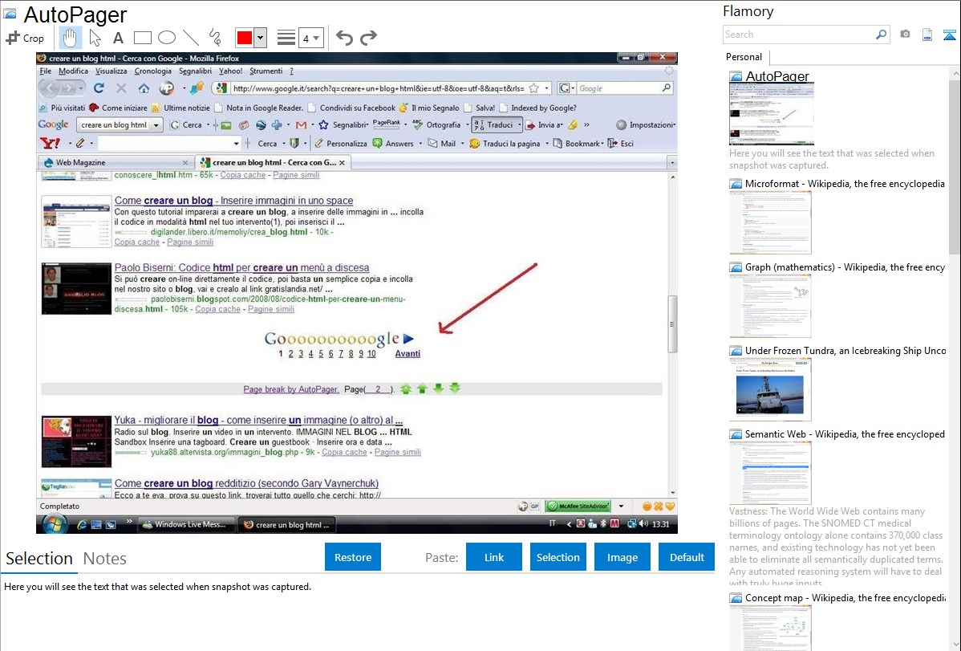The image size is (961, 651).
Task: Click the AutoPager snapshot thumbnail
Action: click(772, 114)
